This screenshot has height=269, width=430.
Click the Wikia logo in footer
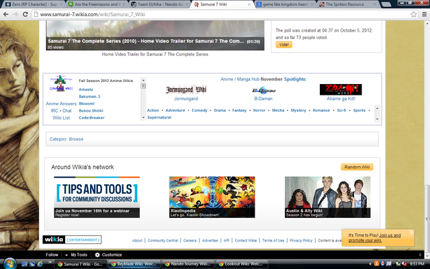click(54, 239)
